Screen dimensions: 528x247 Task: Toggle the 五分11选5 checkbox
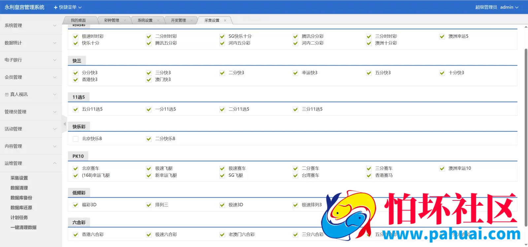pos(76,109)
